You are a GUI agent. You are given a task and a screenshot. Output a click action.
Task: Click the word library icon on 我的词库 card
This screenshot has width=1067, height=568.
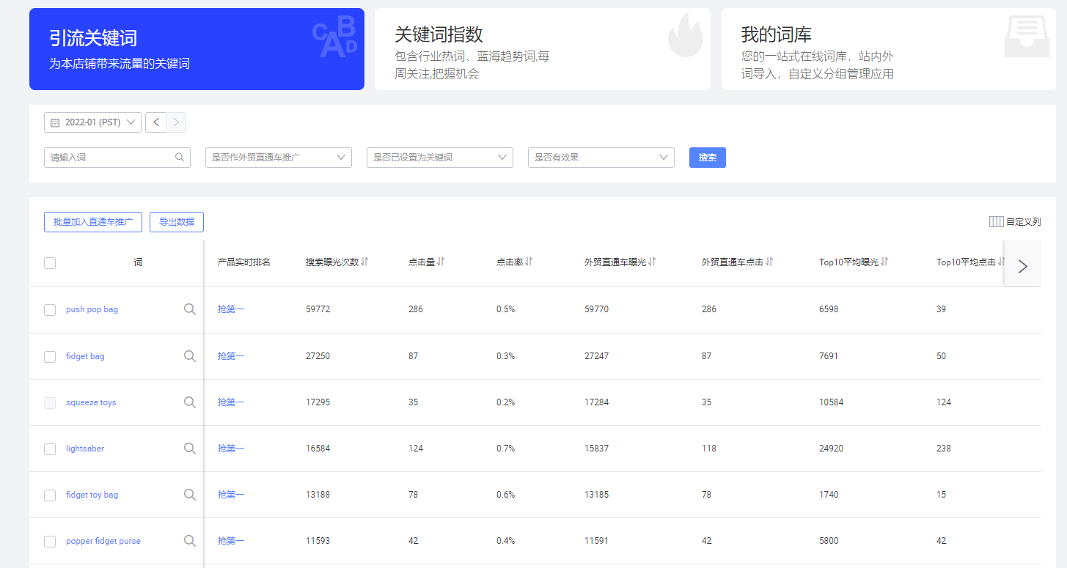[x=1027, y=34]
